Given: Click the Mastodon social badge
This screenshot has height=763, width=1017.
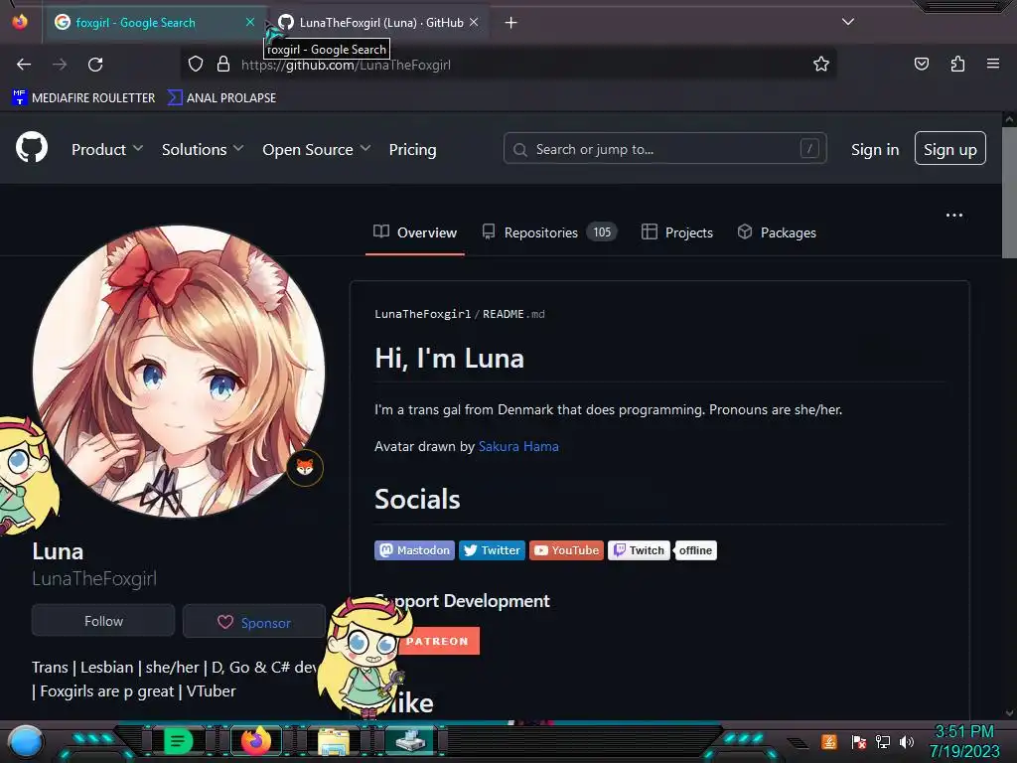Looking at the screenshot, I should tap(414, 550).
